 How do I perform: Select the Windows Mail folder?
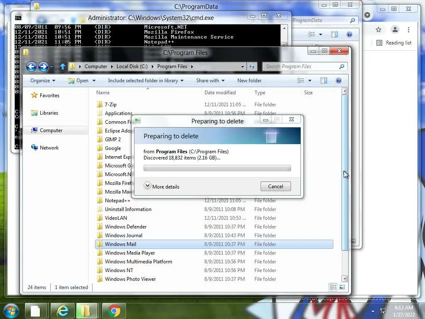[214, 244]
